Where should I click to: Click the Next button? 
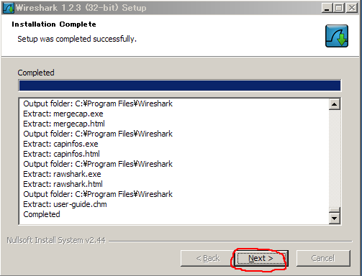pyautogui.click(x=261, y=258)
